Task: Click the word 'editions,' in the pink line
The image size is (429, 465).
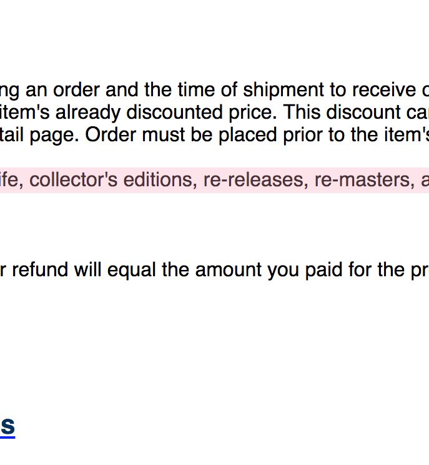Action: [160, 180]
